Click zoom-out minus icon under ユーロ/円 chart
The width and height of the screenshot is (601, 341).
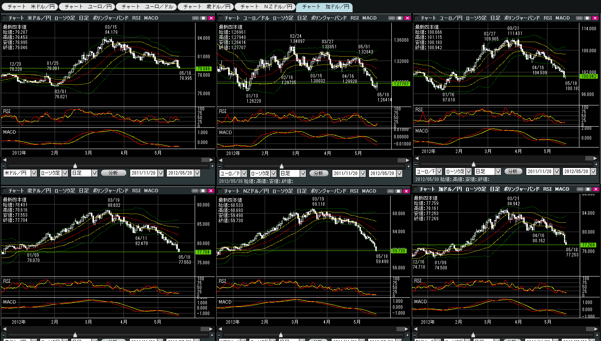tap(417, 164)
